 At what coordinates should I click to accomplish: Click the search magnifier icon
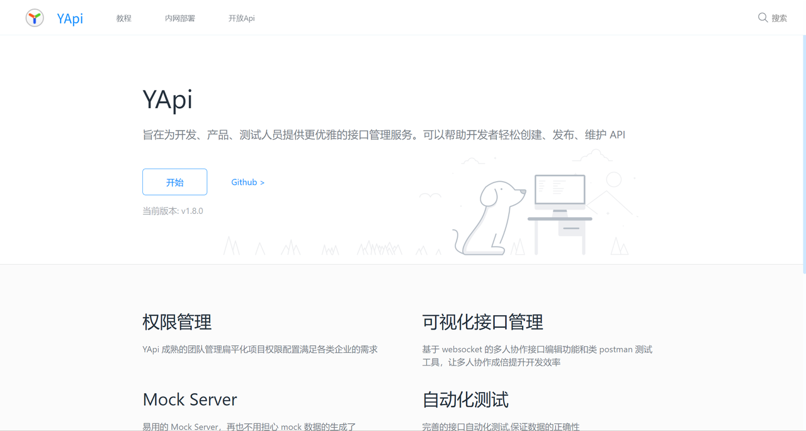[763, 18]
